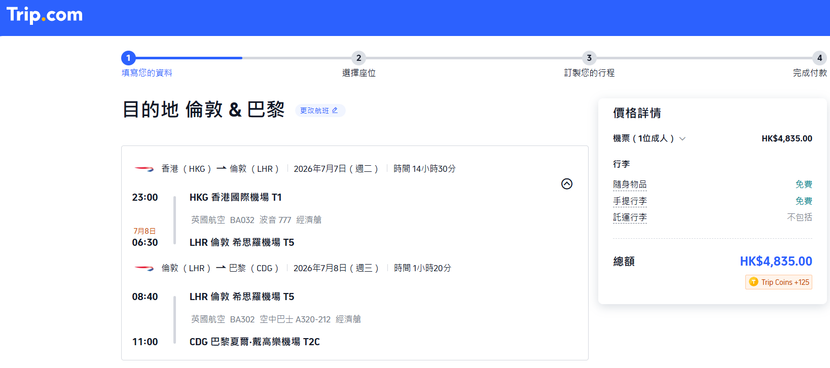Click the British Airways logo for LHR–CDG flight
The width and height of the screenshot is (830, 368).
[x=144, y=268]
